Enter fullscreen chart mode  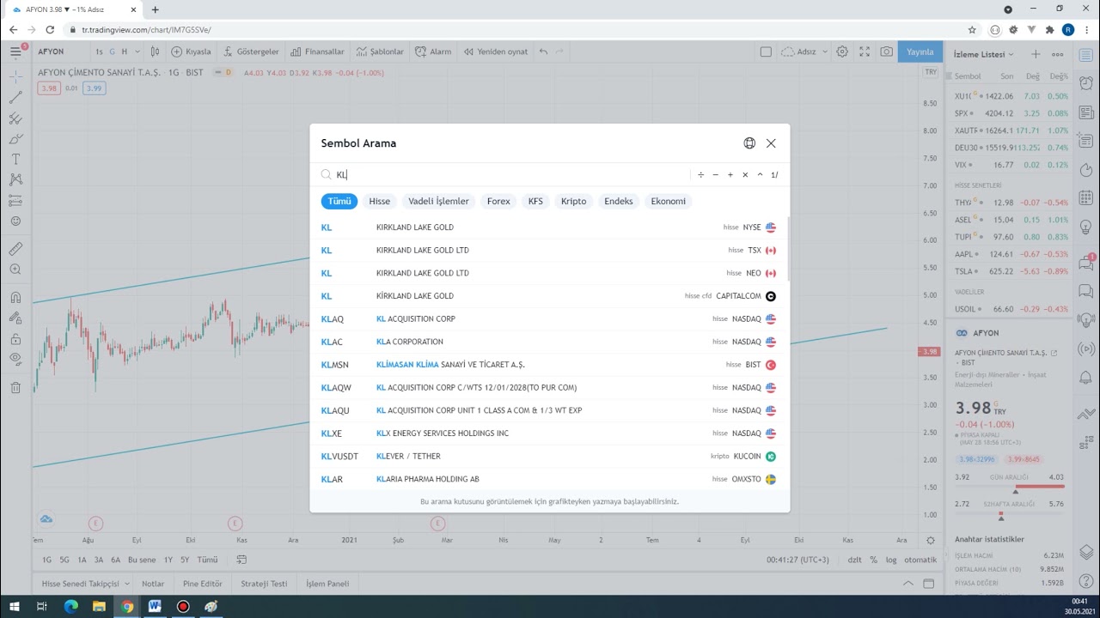point(865,51)
